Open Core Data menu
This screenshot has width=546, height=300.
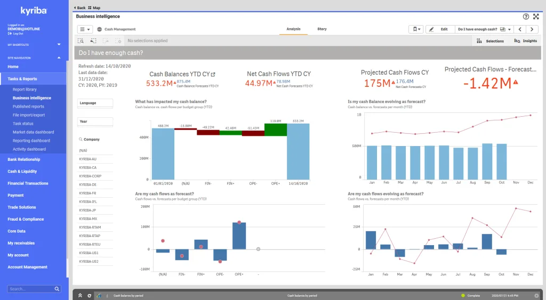pos(17,231)
